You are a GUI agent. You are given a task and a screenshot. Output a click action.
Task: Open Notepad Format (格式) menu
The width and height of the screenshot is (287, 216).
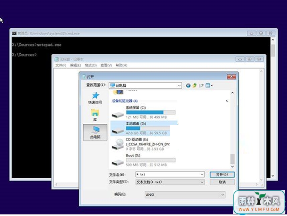pos(91,65)
